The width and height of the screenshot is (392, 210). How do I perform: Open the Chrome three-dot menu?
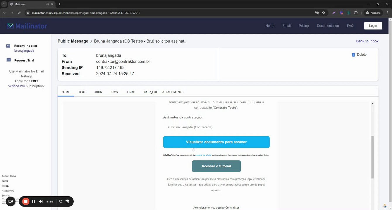point(388,13)
